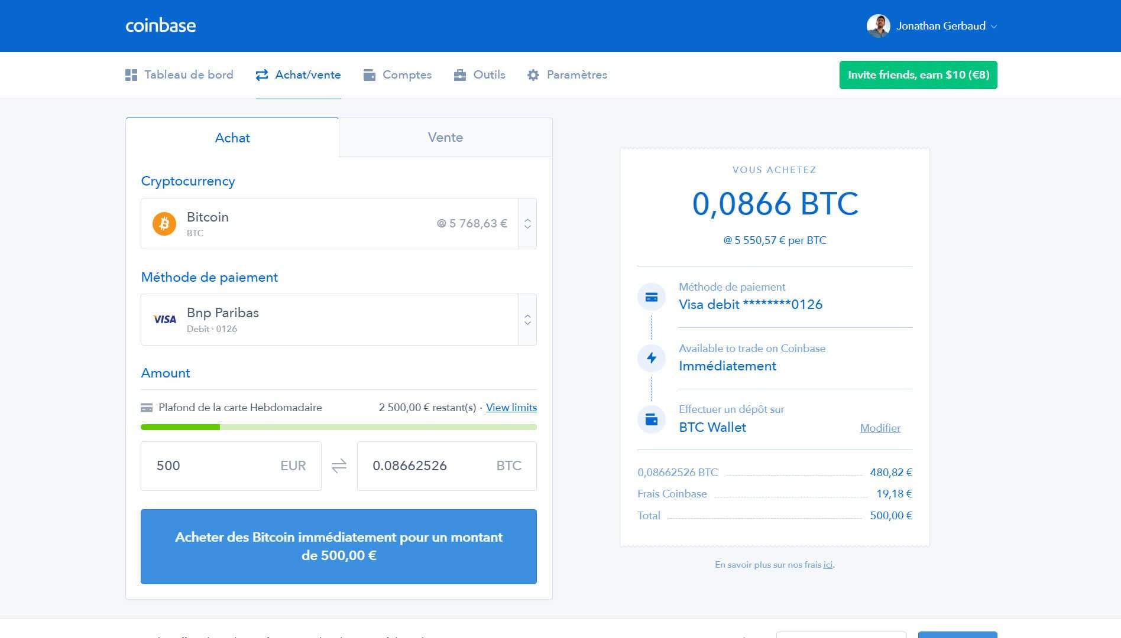
Task: Click the Tableau de bord grid icon
Action: coord(131,75)
